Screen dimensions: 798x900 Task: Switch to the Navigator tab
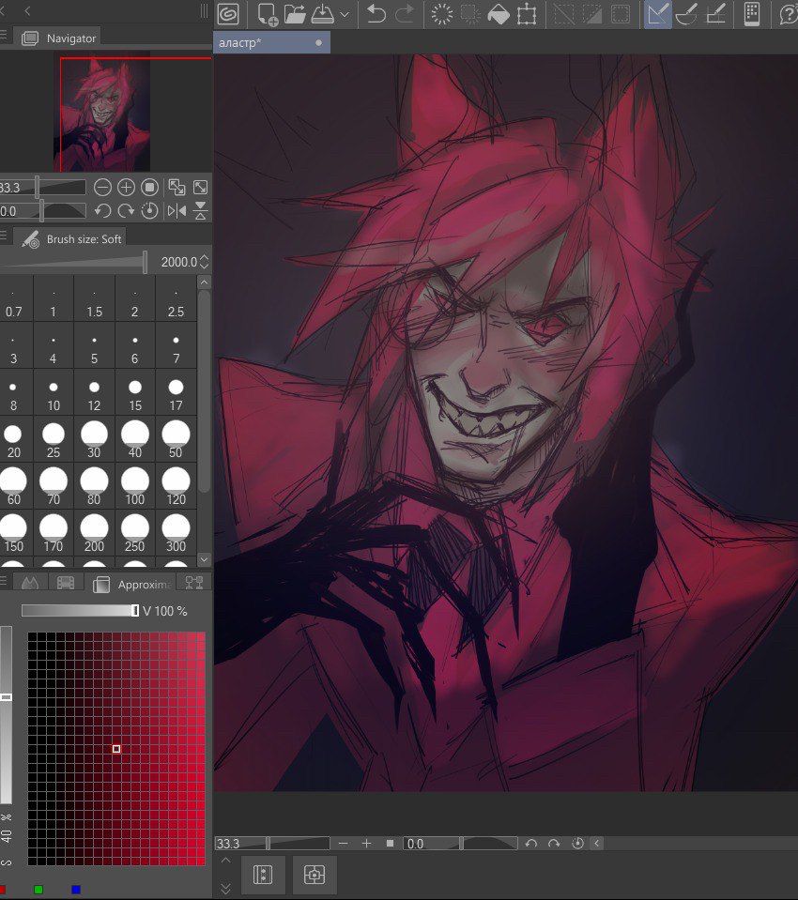(57, 38)
